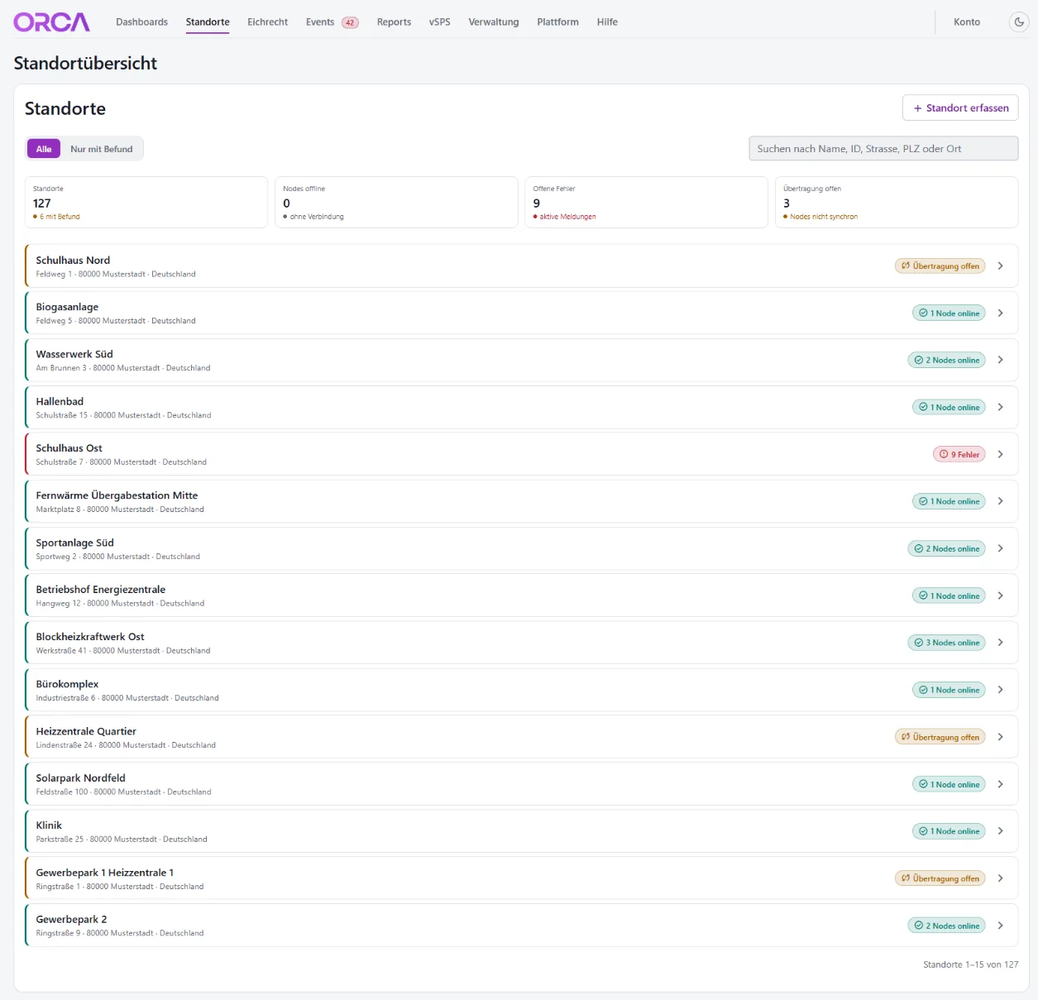The image size is (1038, 1000).
Task: Click Übertragung offen badge for Schulhaus Nord
Action: pos(940,266)
